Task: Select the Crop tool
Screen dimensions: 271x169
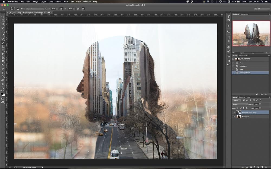Action: pyautogui.click(x=3, y=32)
